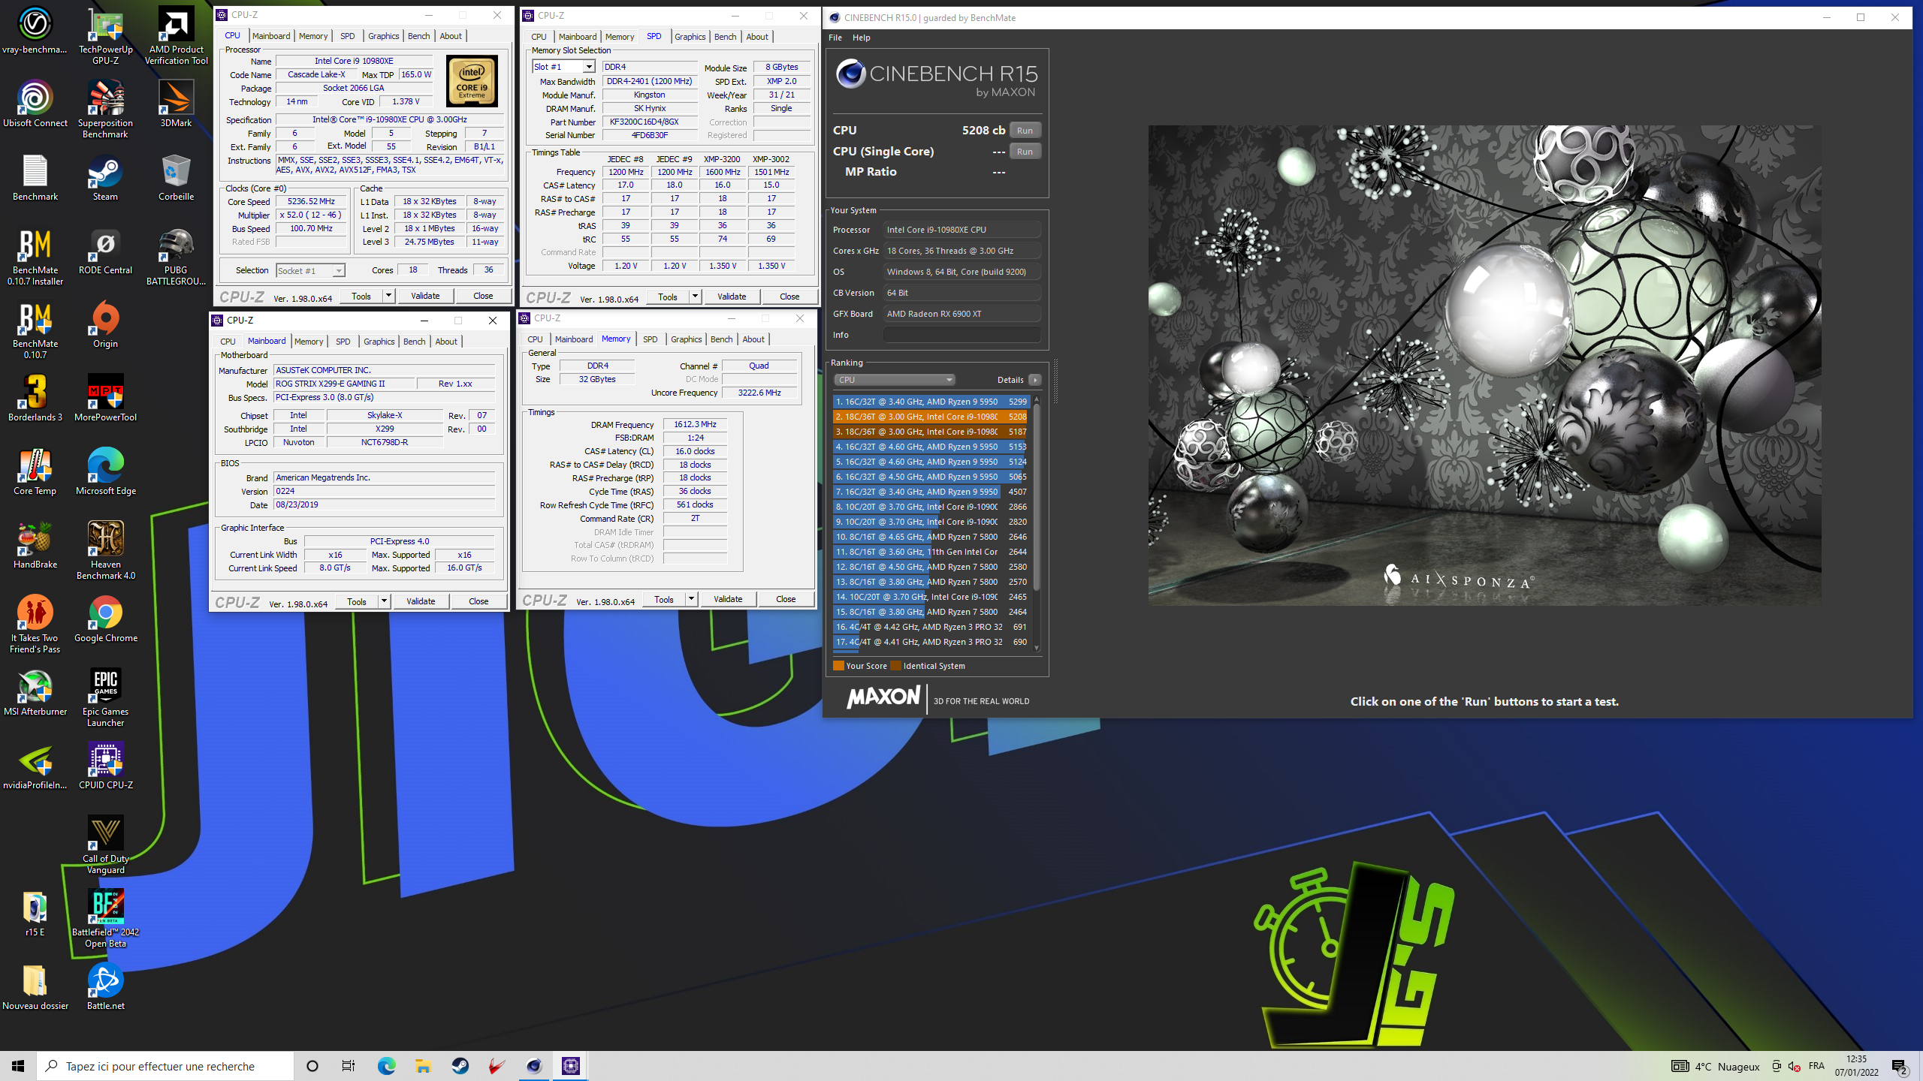Select ranking entry with score 5299

930,402
